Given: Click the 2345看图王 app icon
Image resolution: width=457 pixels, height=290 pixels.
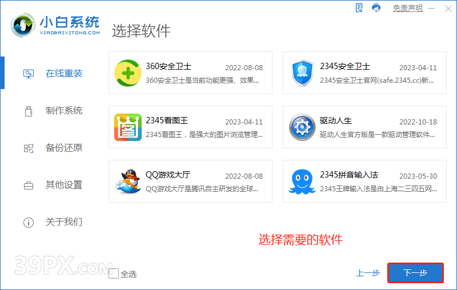Looking at the screenshot, I should point(128,127).
